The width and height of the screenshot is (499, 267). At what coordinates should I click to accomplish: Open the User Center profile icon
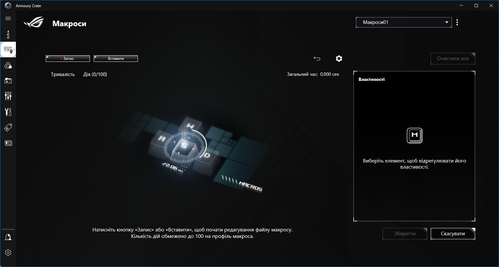tap(8, 237)
